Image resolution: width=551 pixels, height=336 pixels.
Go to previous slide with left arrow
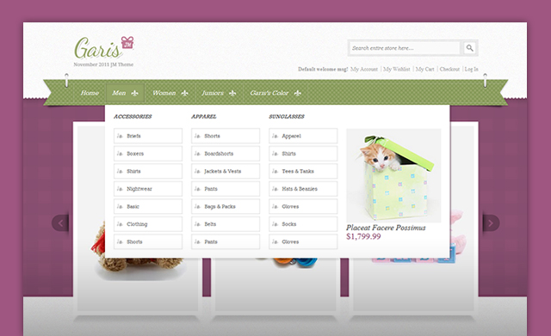(x=60, y=223)
